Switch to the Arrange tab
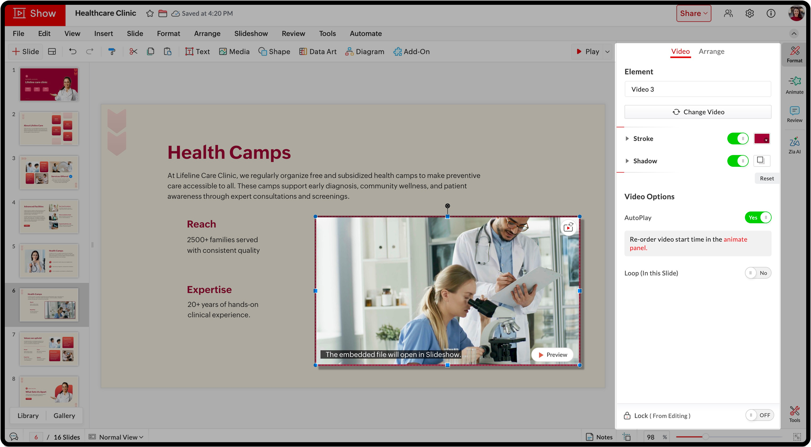Image resolution: width=811 pixels, height=447 pixels. pyautogui.click(x=711, y=51)
